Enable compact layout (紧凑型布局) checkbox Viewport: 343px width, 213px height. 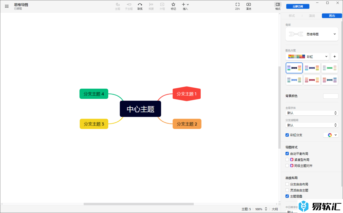tap(287, 160)
